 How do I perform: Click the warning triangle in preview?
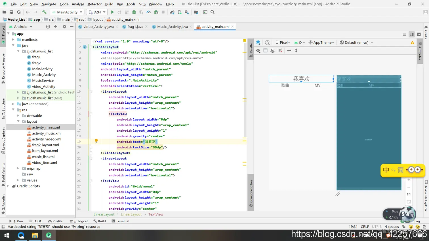(x=412, y=42)
